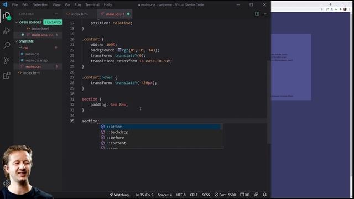Click the feedback icon in the status bar
Viewport: 354px width, 199px height.
(x=256, y=195)
